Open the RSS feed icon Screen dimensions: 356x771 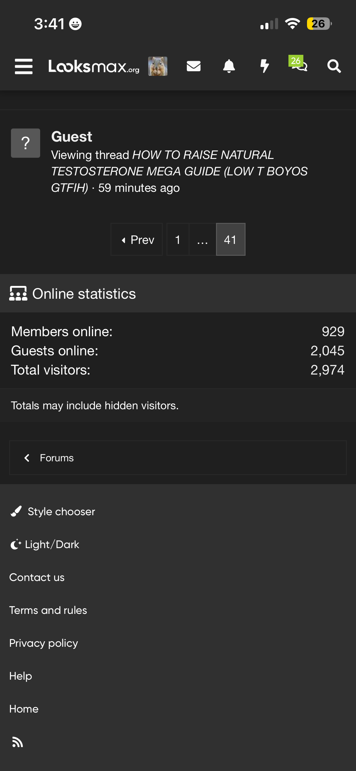point(17,742)
